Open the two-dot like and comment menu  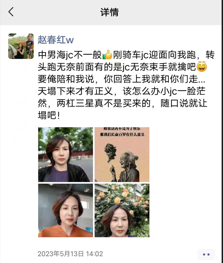point(206,255)
